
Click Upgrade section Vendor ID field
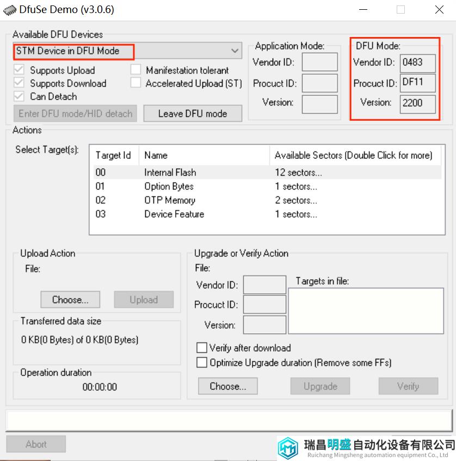coord(264,284)
